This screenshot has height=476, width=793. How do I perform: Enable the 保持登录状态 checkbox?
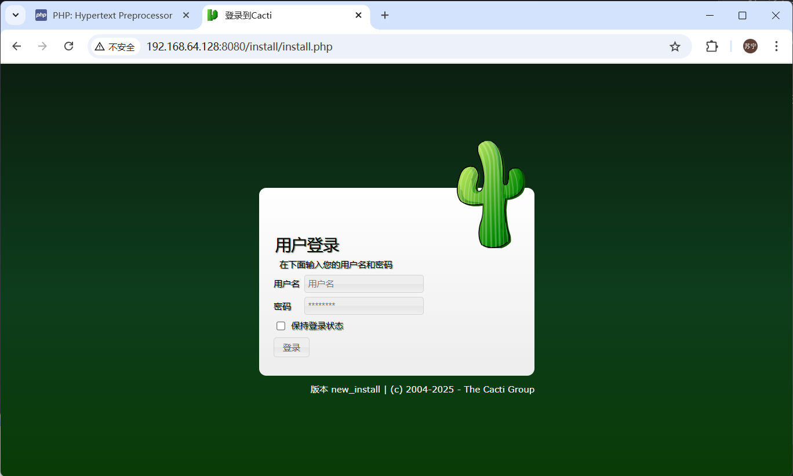[x=281, y=326]
